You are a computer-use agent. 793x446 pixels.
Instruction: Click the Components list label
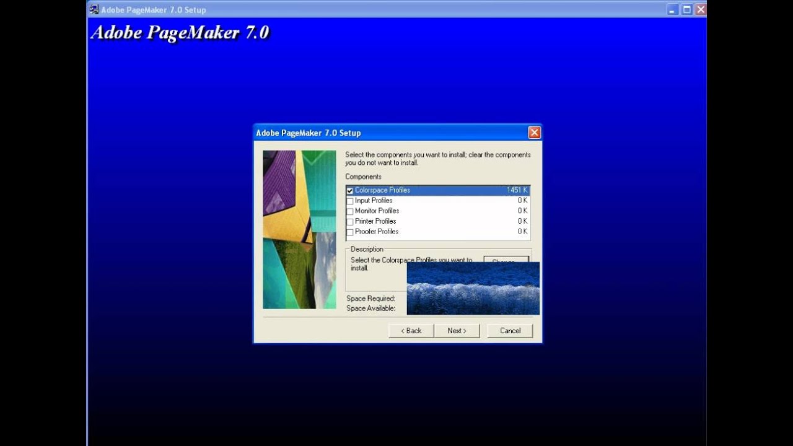(363, 177)
